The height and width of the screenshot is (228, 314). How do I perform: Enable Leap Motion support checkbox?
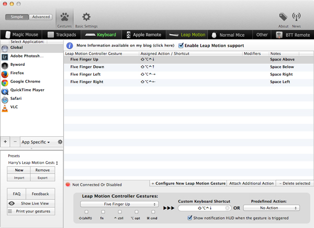pyautogui.click(x=181, y=45)
